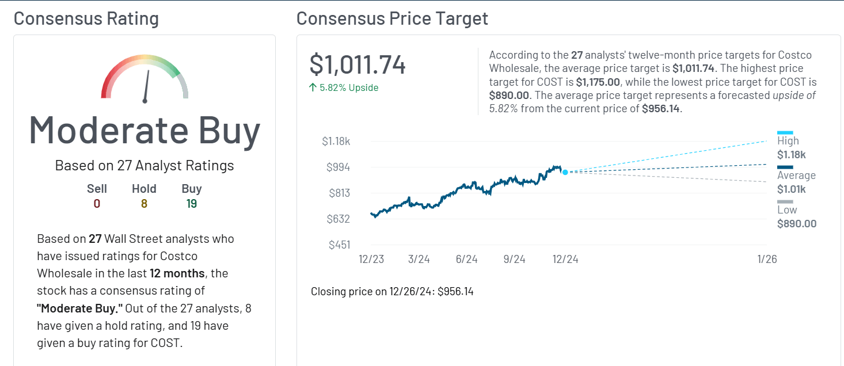Click the Consensus Rating heading
The image size is (844, 366).
point(86,18)
